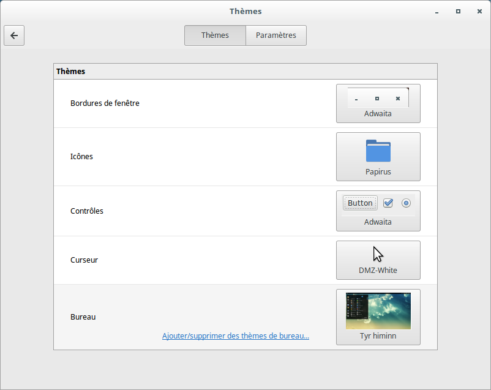Viewport: 491px width, 390px height.
Task: Open the Paramètres tab
Action: (275, 36)
